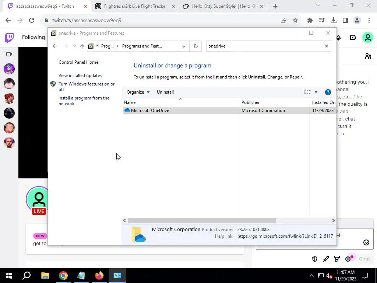377x283 pixels.
Task: Open the Twitch logo home link
Action: pos(9,38)
